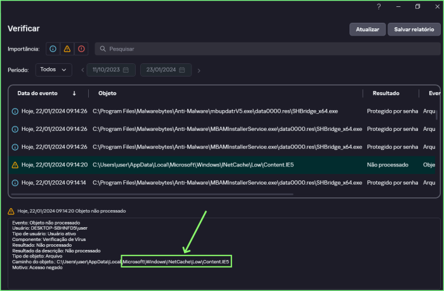444x291 pixels.
Task: Click the Objeto column header
Action: [x=107, y=93]
